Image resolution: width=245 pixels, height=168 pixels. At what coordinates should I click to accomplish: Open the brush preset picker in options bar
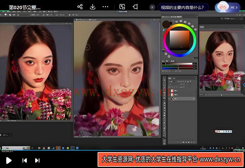[6, 15]
